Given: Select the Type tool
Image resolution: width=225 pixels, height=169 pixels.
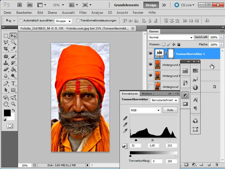Looking at the screenshot, I should [x=13, y=83].
